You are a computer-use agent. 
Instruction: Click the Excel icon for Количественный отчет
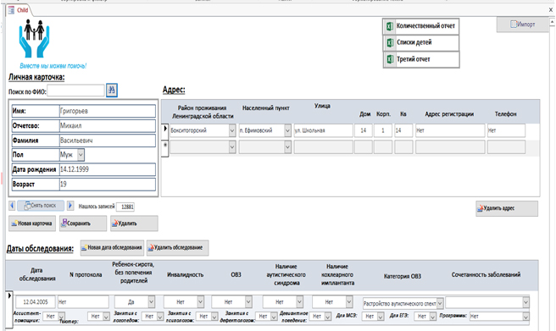pos(389,26)
